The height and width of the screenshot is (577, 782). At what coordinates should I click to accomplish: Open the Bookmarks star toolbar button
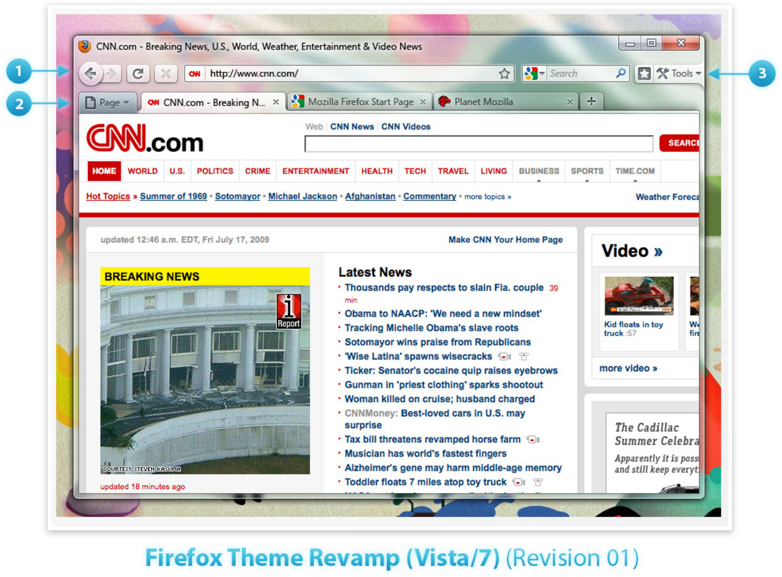(x=644, y=74)
